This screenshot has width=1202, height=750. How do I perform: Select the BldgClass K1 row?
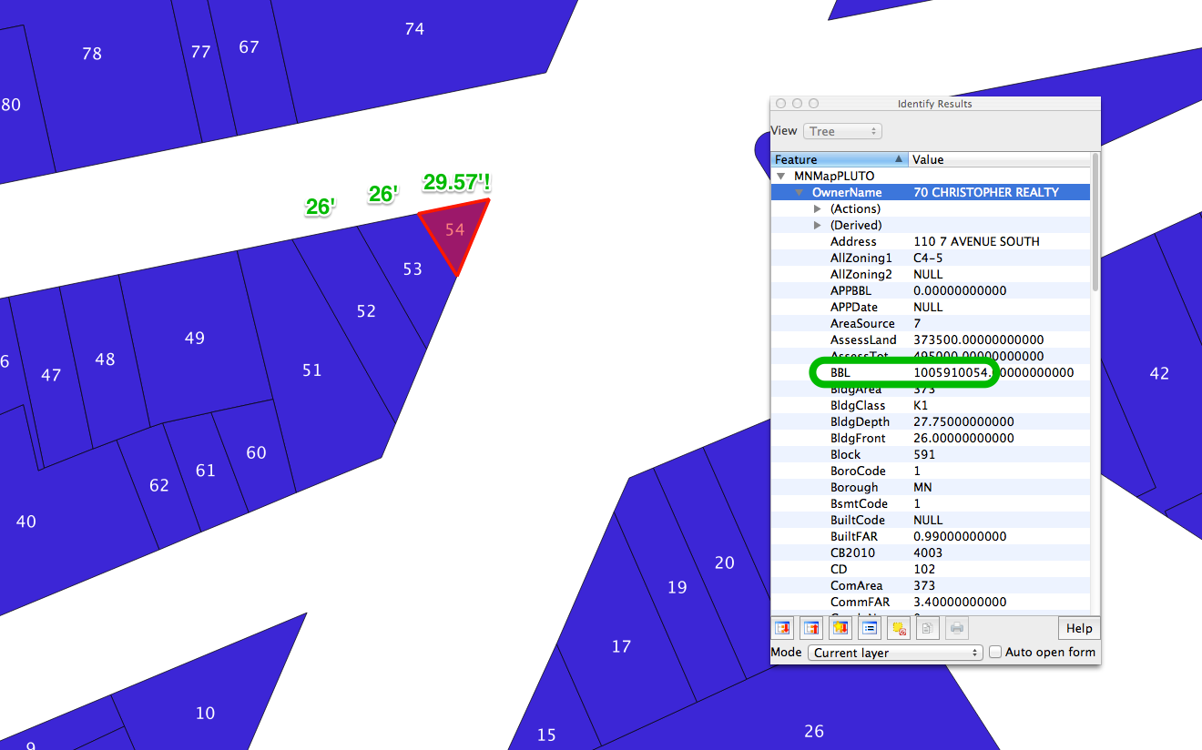click(x=930, y=405)
